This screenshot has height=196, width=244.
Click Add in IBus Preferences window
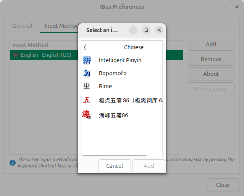coord(211,44)
